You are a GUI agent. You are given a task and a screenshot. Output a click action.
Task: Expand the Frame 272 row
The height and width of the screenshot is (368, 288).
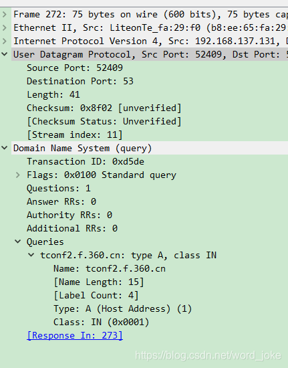(x=5, y=15)
